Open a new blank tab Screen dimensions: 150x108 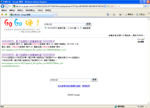pyautogui.click(x=55, y=15)
